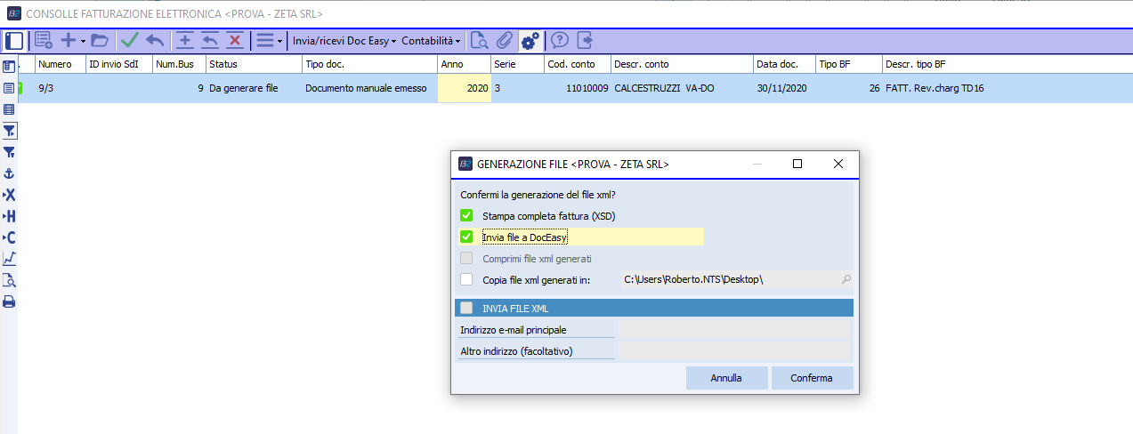Viewport: 1133px width, 434px height.
Task: Sort by Cod. conto column header
Action: 578,64
